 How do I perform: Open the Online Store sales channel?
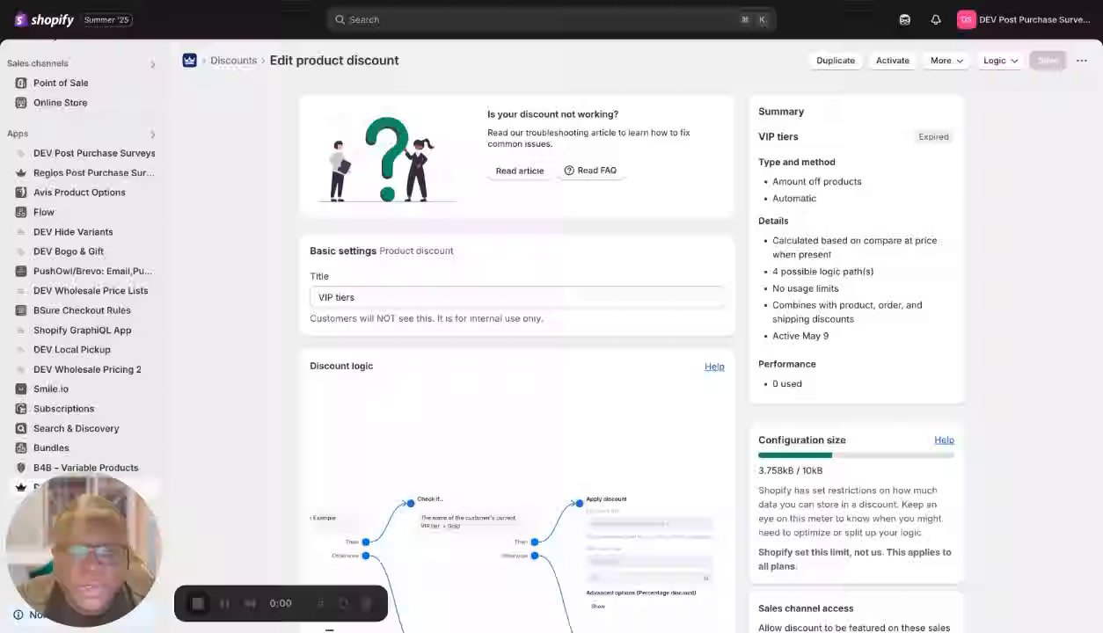click(60, 103)
